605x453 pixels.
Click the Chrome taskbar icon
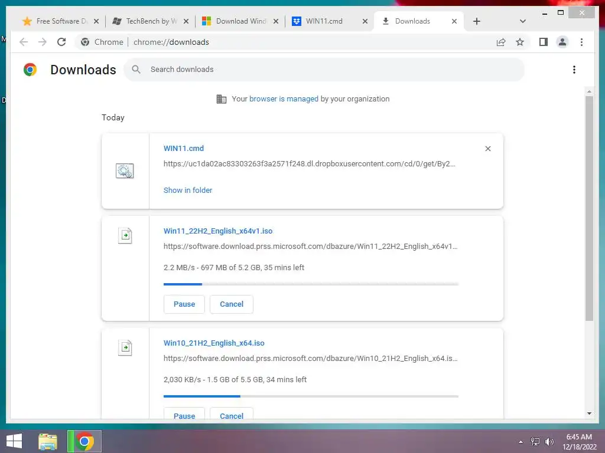(x=84, y=441)
